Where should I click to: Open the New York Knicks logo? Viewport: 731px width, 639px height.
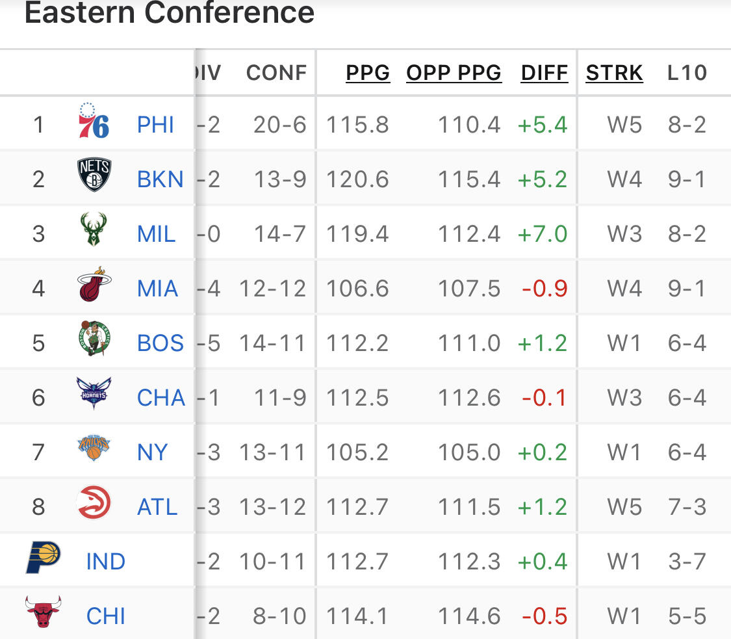(94, 448)
